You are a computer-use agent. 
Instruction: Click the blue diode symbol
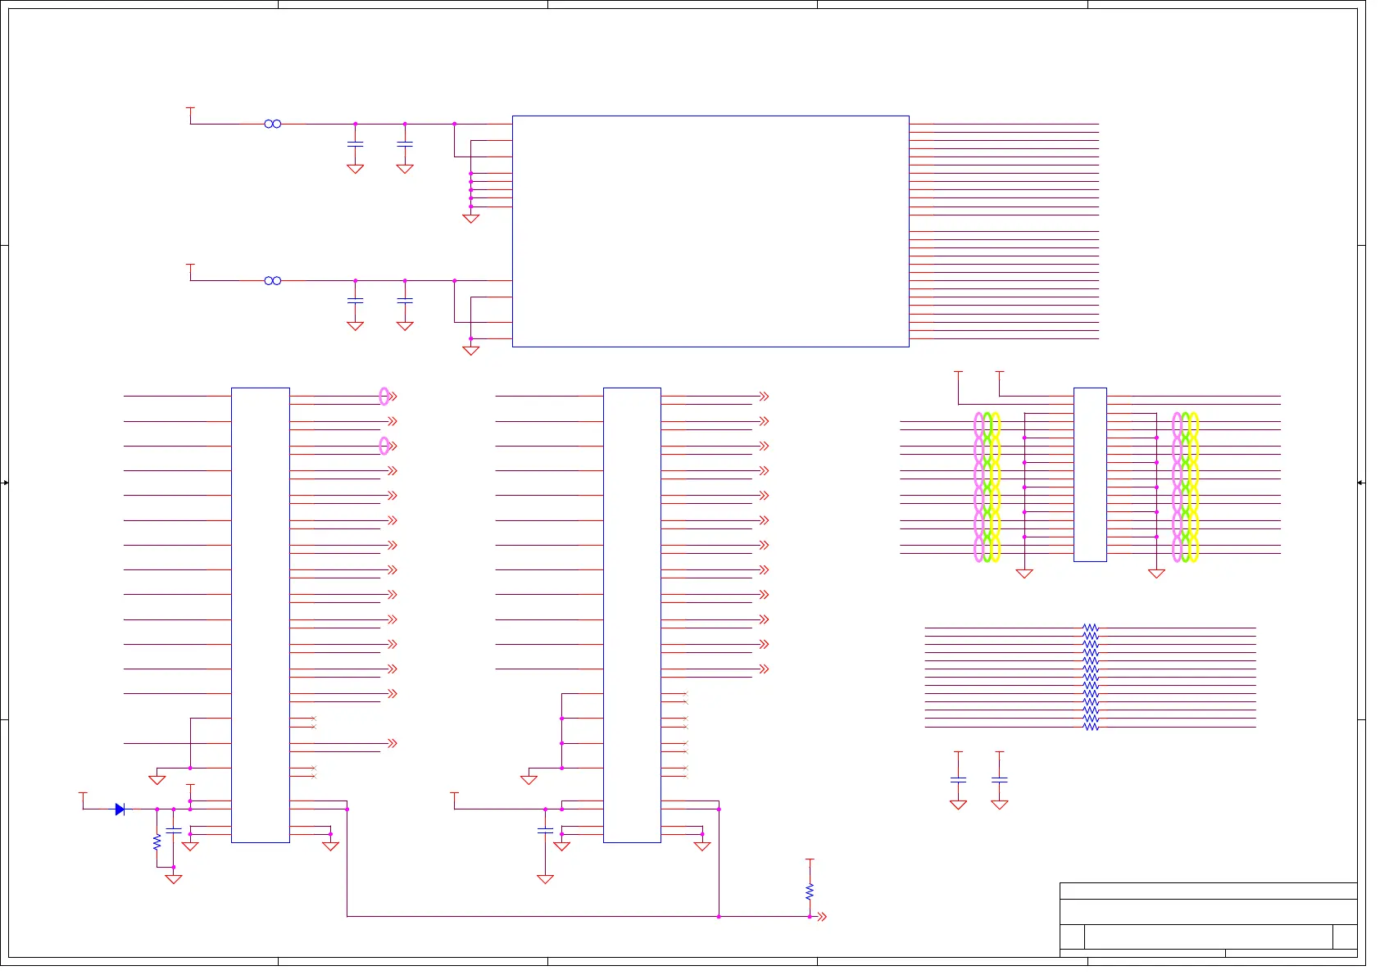[120, 809]
